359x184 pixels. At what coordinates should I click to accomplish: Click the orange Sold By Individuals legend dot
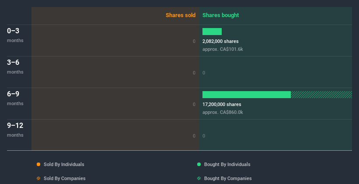click(x=38, y=164)
